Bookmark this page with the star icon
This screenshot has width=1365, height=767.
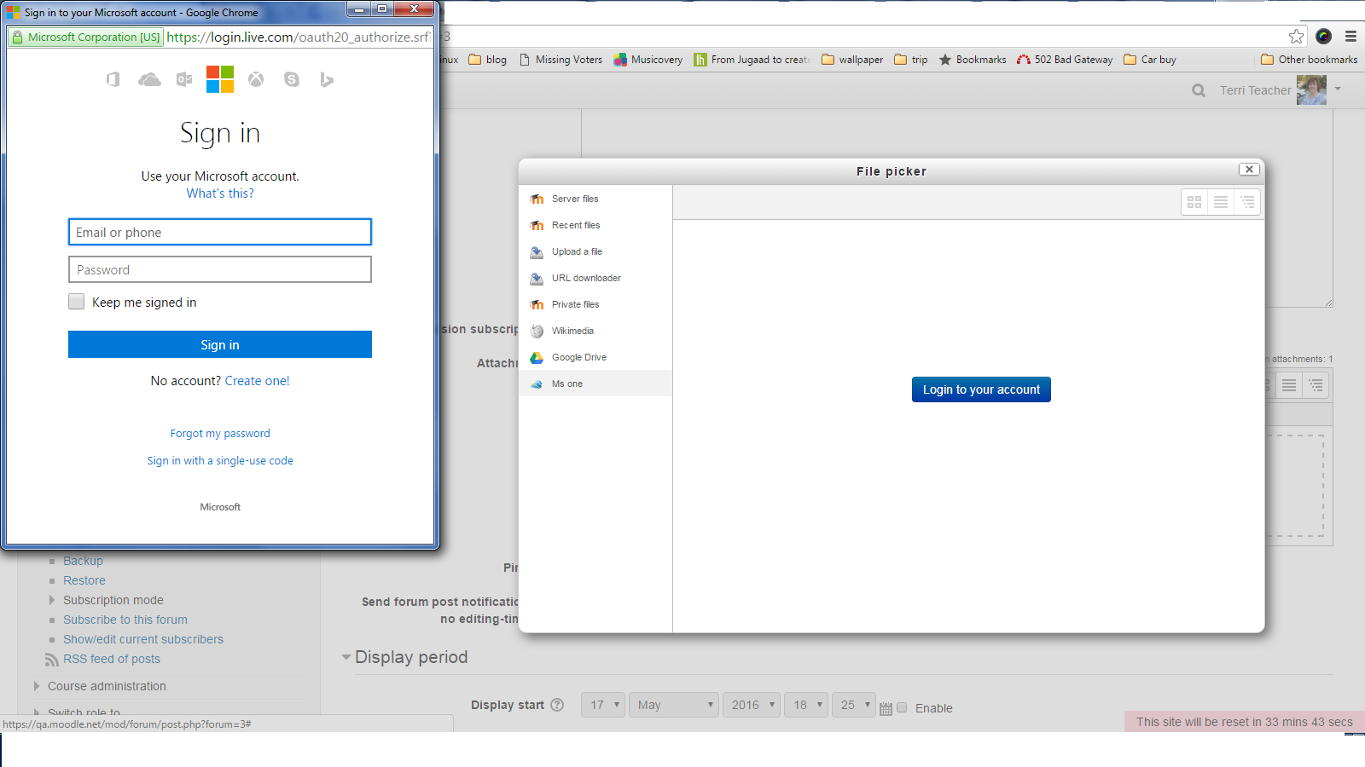pos(1297,36)
